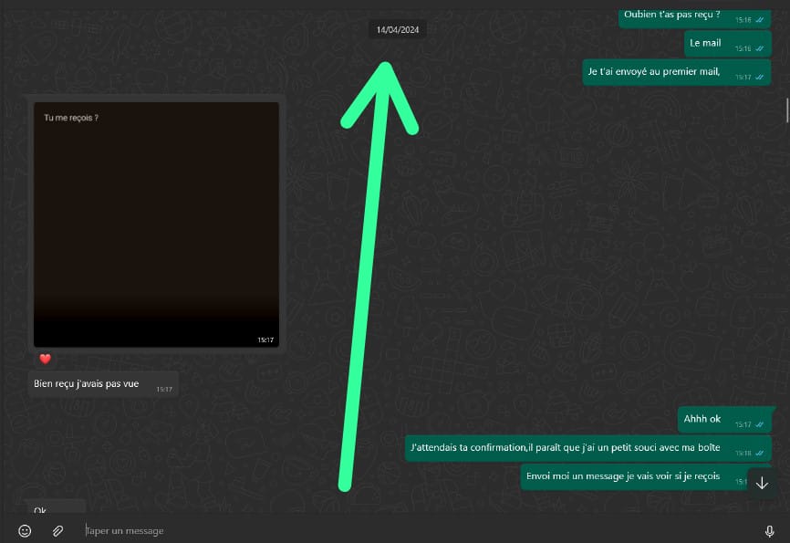Select the "Bien reçu j'avais pas vue" message
This screenshot has width=790, height=543.
point(87,384)
